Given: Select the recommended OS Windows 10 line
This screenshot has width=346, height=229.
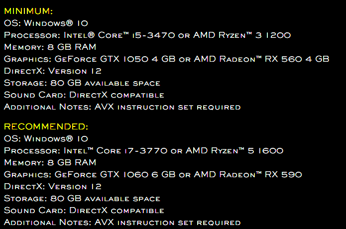Looking at the screenshot, I should tap(46, 138).
